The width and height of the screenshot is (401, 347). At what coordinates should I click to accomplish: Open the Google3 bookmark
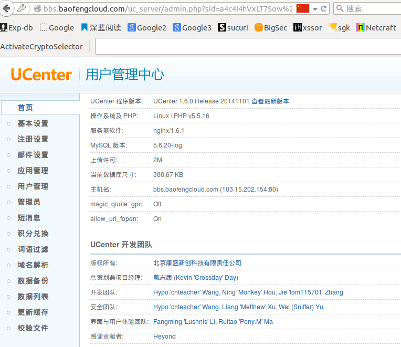click(192, 28)
